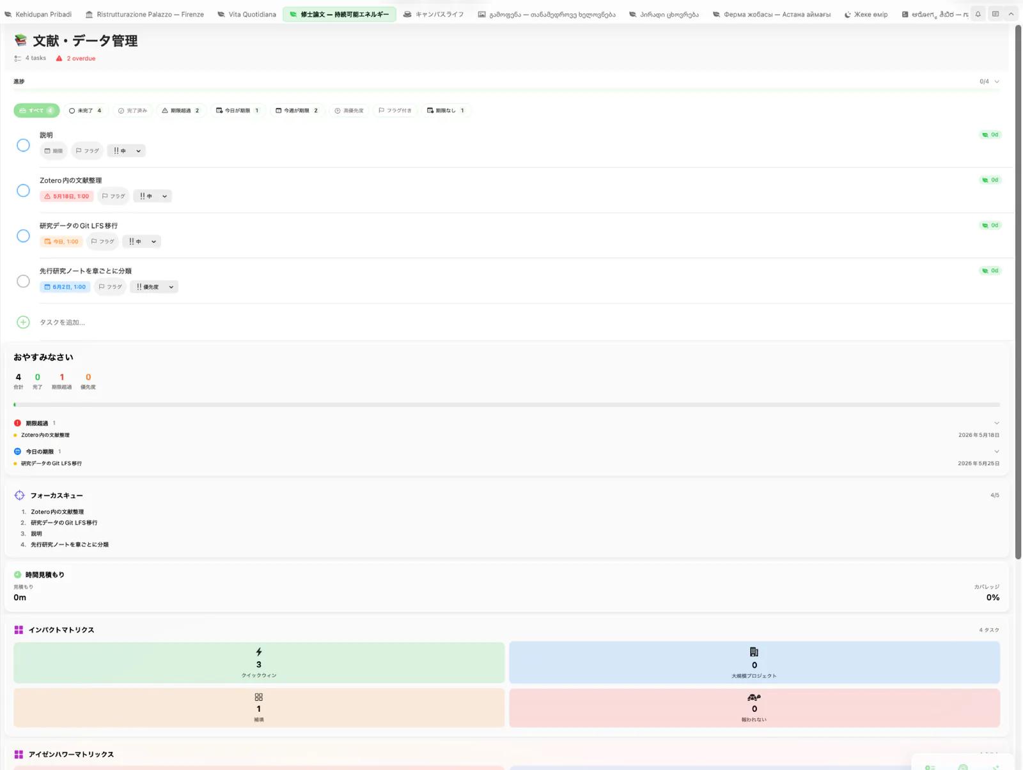This screenshot has width=1023, height=770.
Task: Collapse the 今日の期限 group chevron
Action: [997, 452]
